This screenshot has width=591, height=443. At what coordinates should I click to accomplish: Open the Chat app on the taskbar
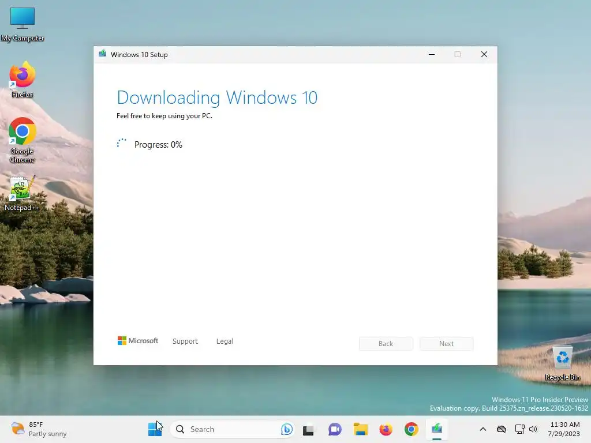point(335,429)
